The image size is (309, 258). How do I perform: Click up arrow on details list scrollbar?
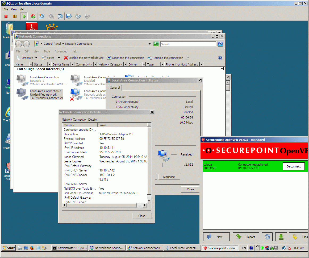[149, 125]
